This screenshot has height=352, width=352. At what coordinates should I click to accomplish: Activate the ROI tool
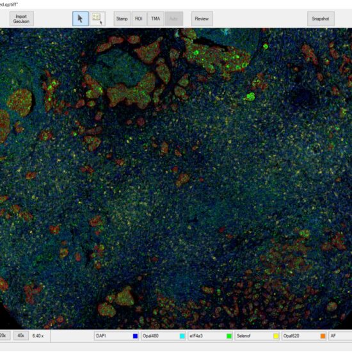click(x=139, y=19)
